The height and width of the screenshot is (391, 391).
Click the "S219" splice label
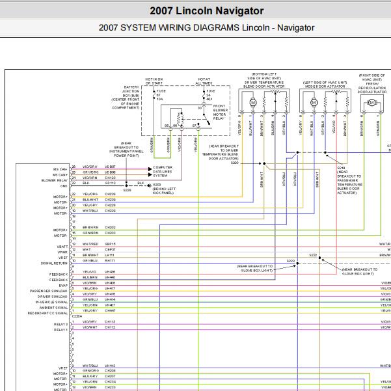click(x=341, y=168)
